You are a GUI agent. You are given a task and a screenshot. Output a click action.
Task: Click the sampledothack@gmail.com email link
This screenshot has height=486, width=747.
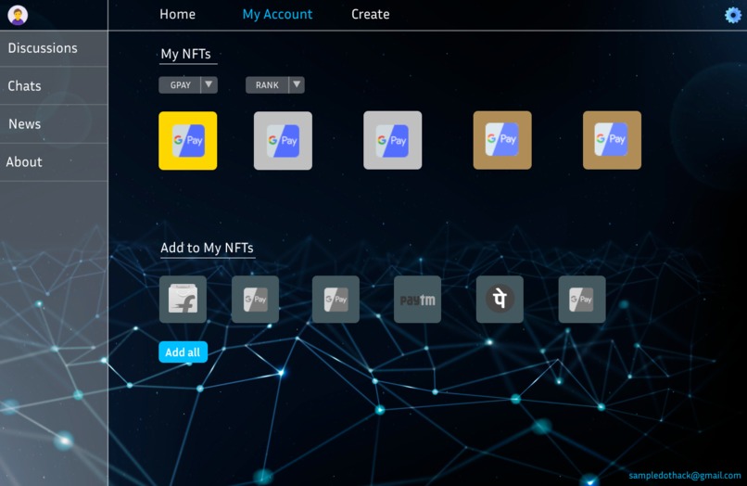point(685,475)
